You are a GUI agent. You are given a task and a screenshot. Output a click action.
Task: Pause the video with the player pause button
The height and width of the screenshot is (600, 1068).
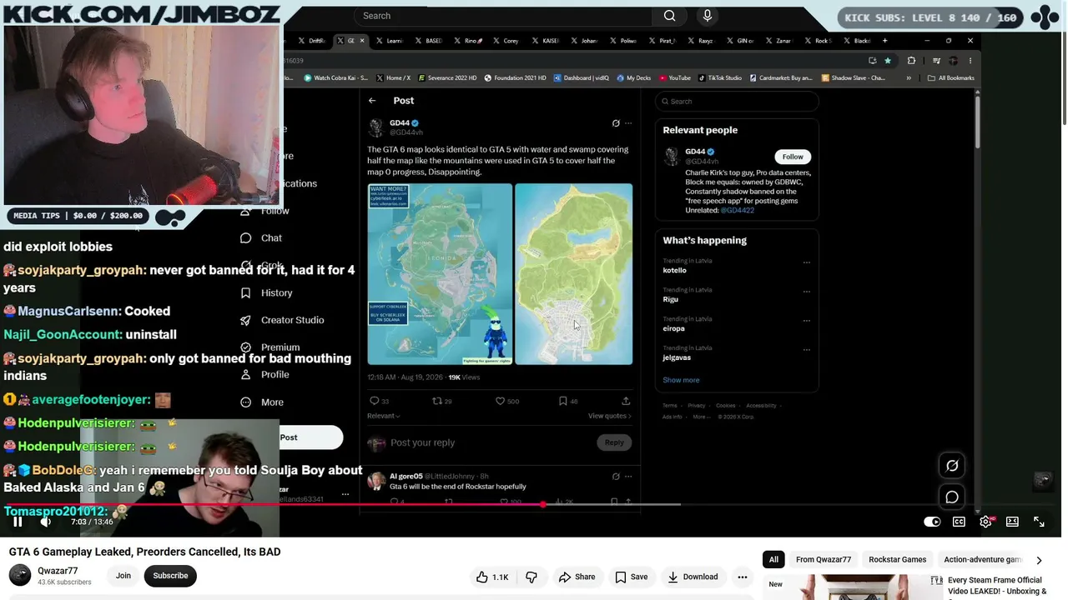(18, 522)
